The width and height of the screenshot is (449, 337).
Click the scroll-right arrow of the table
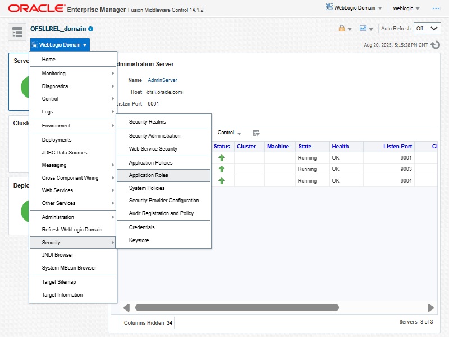430,308
